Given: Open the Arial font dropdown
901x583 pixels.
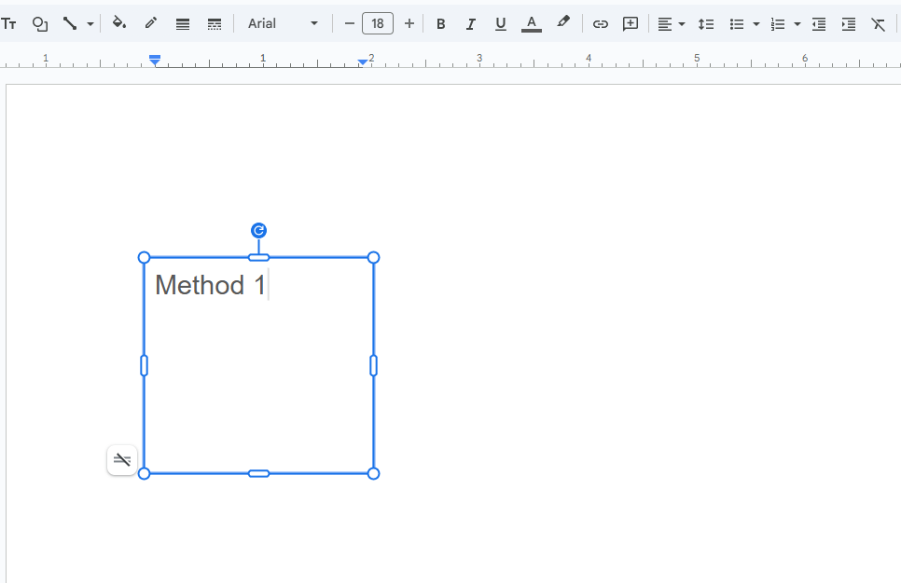Looking at the screenshot, I should pyautogui.click(x=283, y=24).
